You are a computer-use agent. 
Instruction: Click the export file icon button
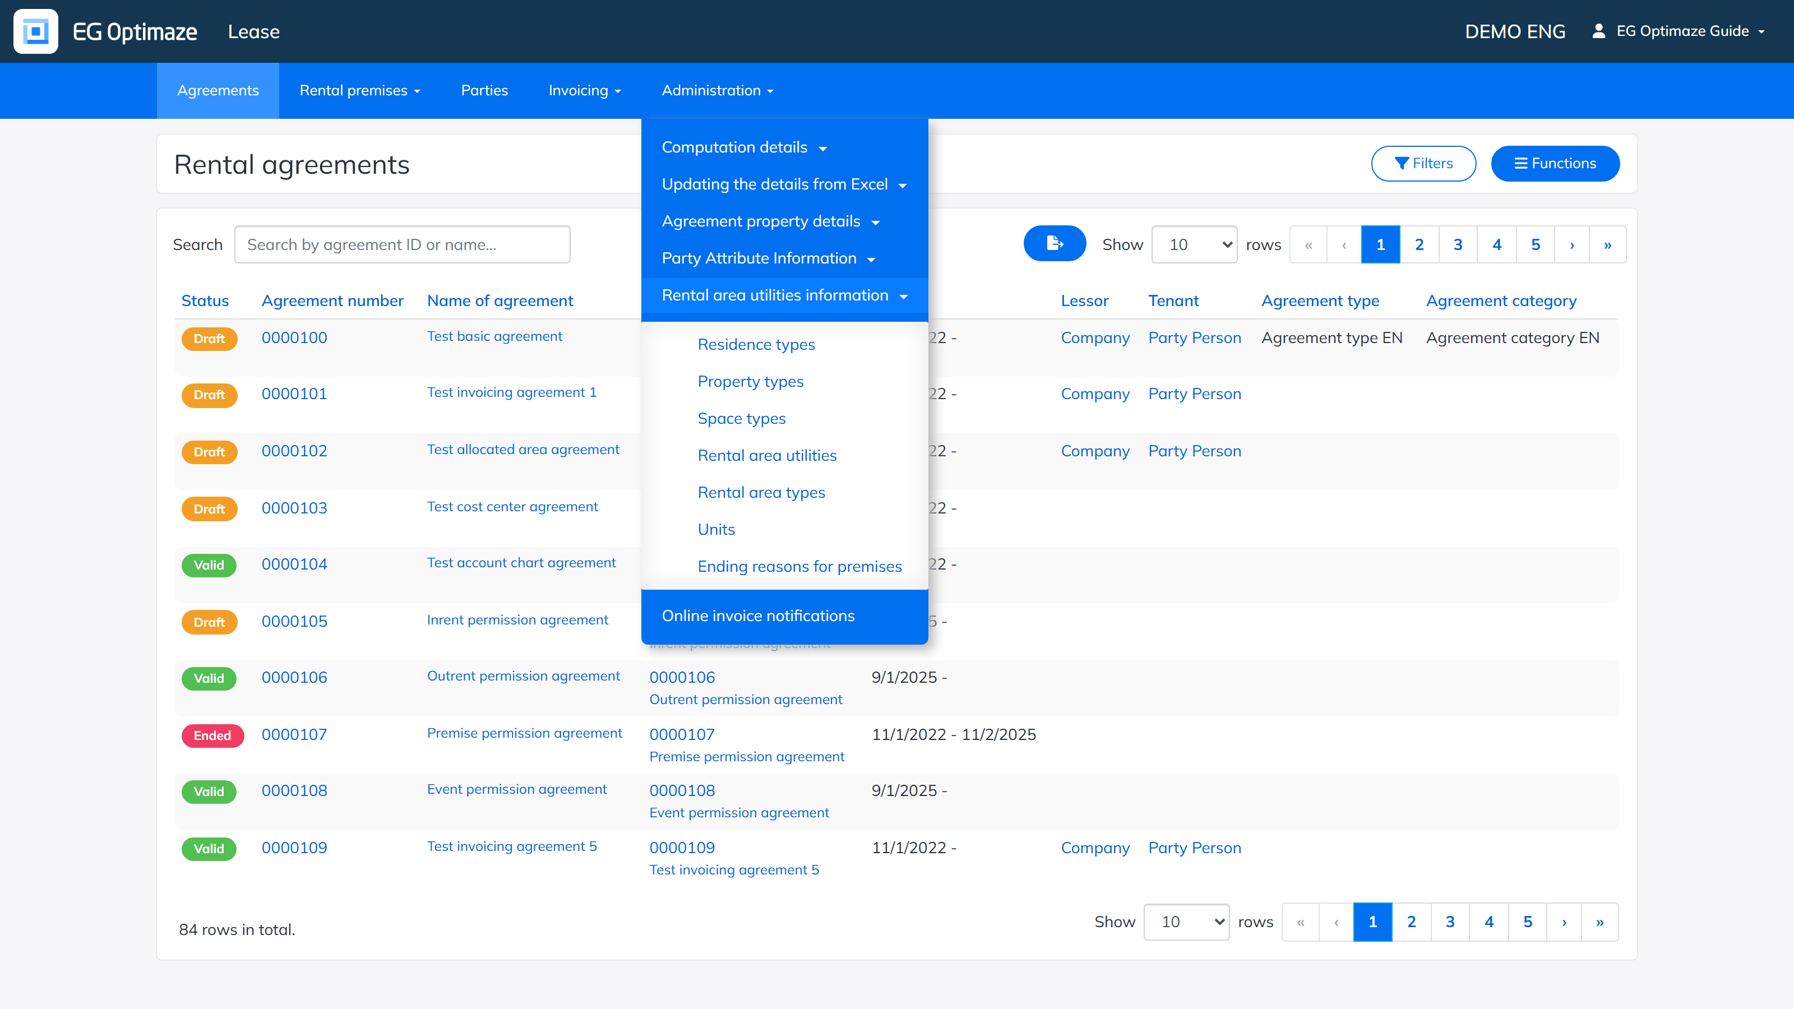click(x=1055, y=244)
